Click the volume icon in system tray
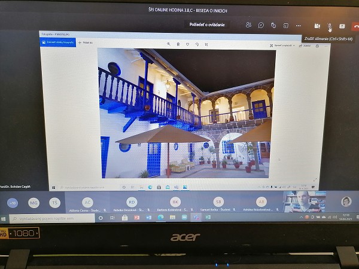This screenshot has width=359, height=269. [x=334, y=217]
